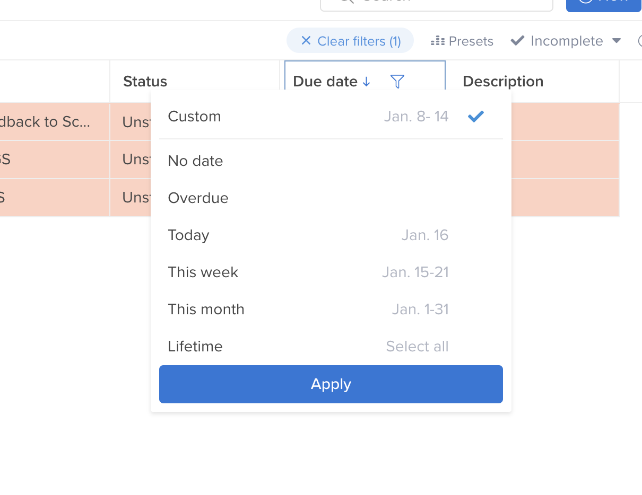Open the row ending in 'dback to Sc...'
This screenshot has width=642, height=495.
55,122
